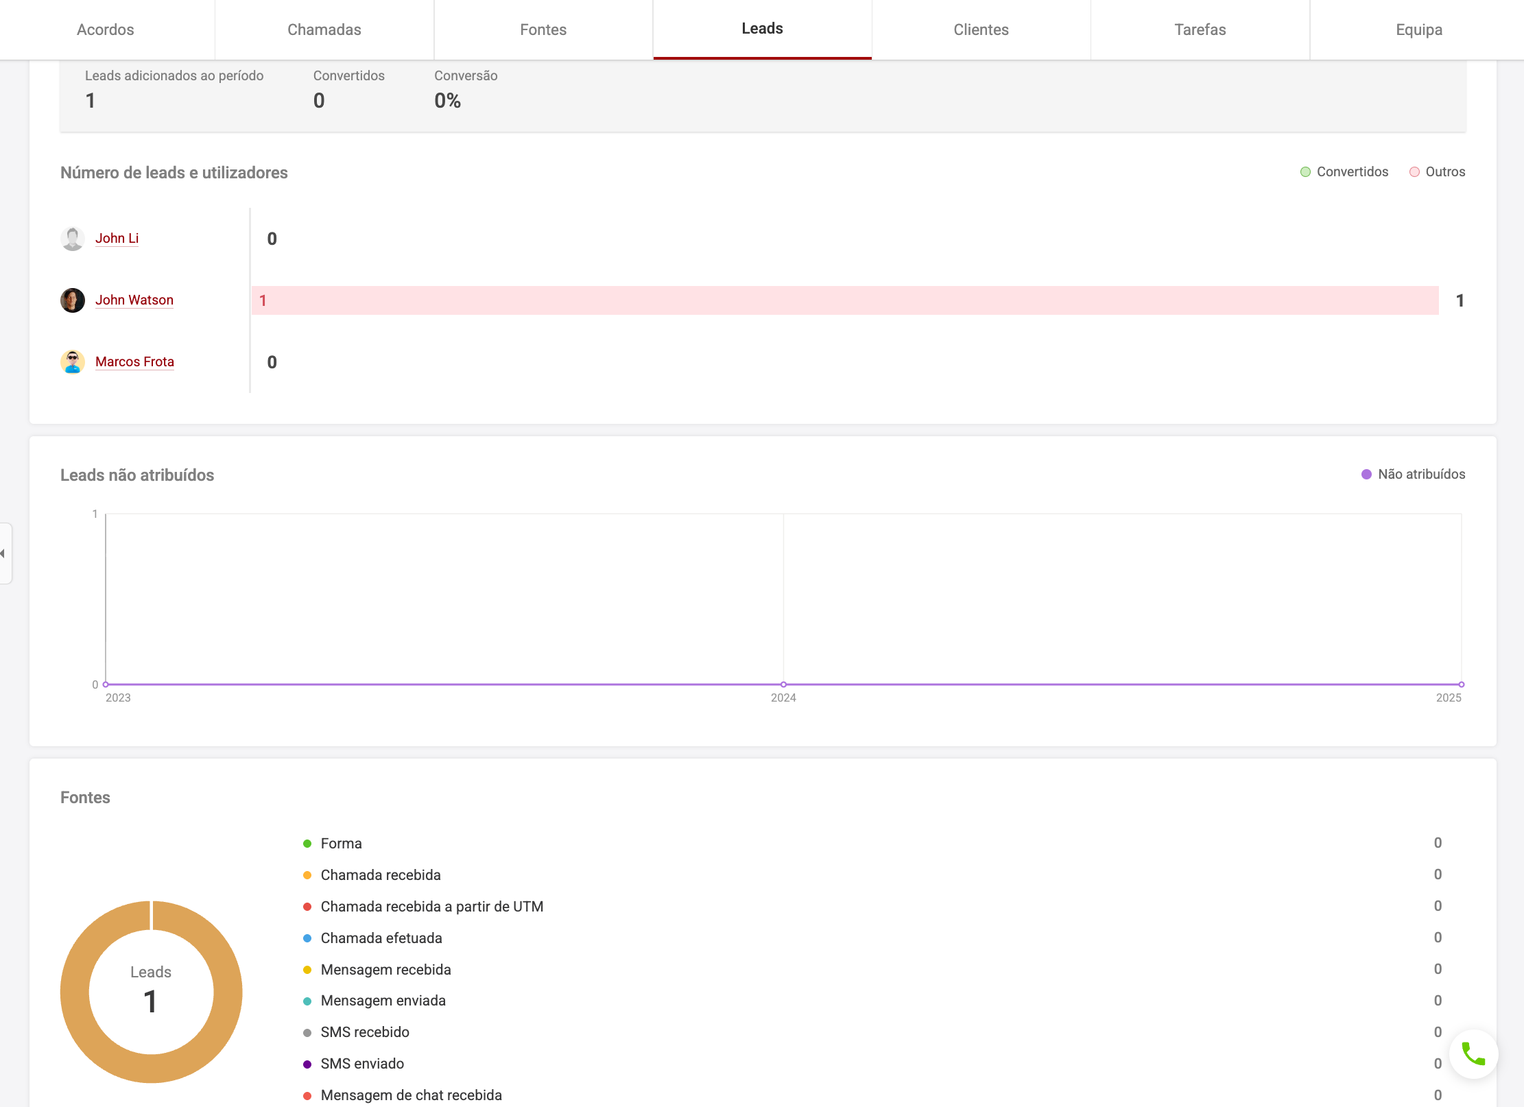The height and width of the screenshot is (1107, 1524).
Task: Click the 2024 data point on chart
Action: pos(783,685)
